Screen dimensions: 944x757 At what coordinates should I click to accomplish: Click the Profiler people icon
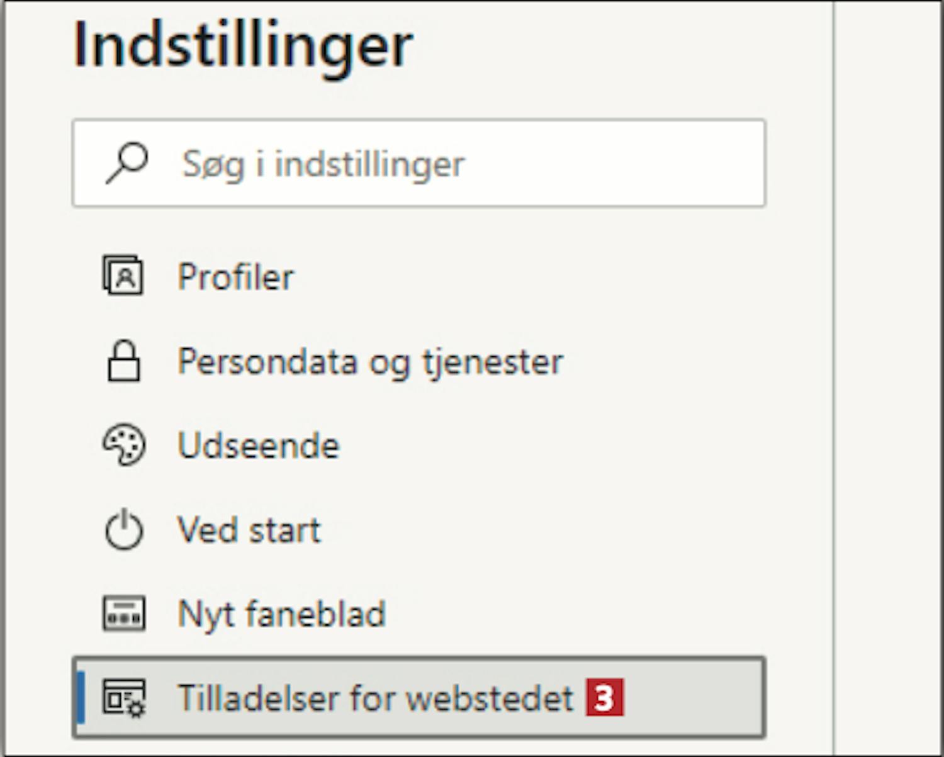(x=123, y=275)
